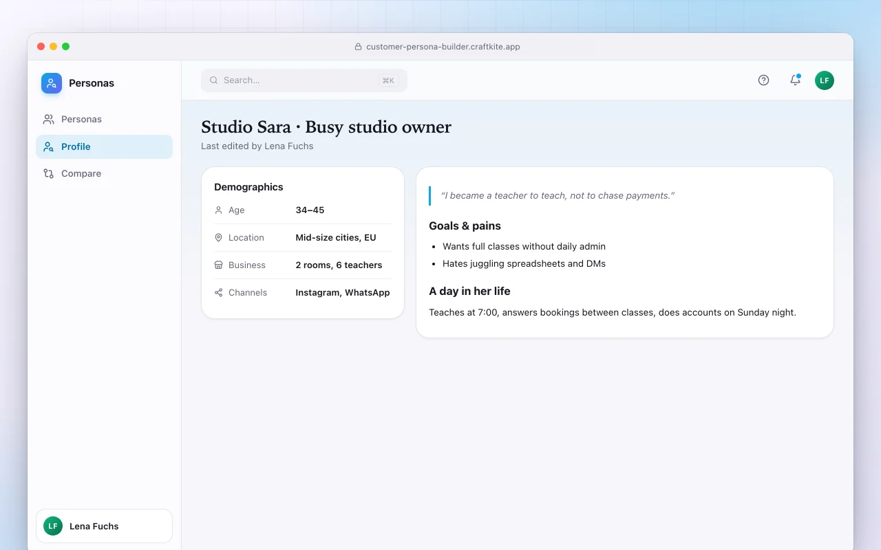
Task: Focus the Search input field
Action: 304,80
